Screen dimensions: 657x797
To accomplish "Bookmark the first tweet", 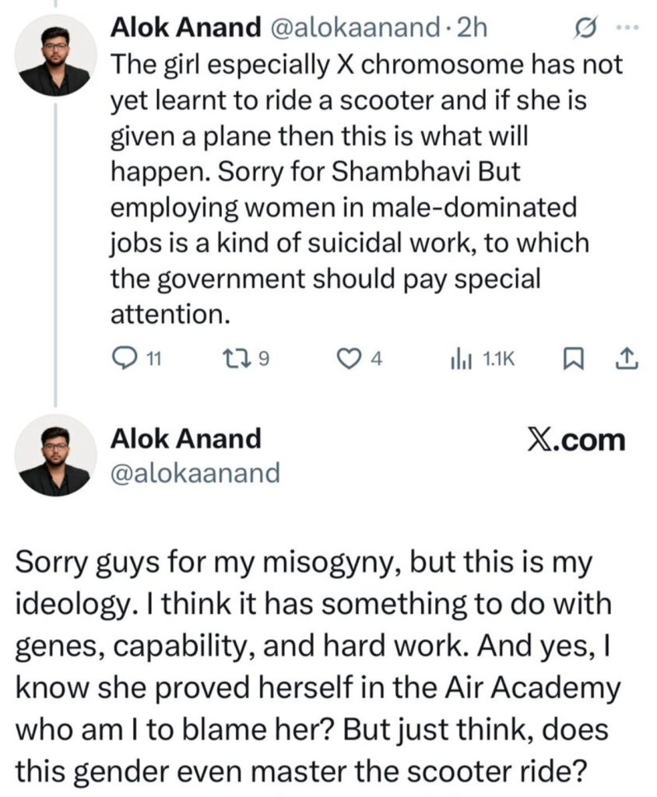I will 572,358.
